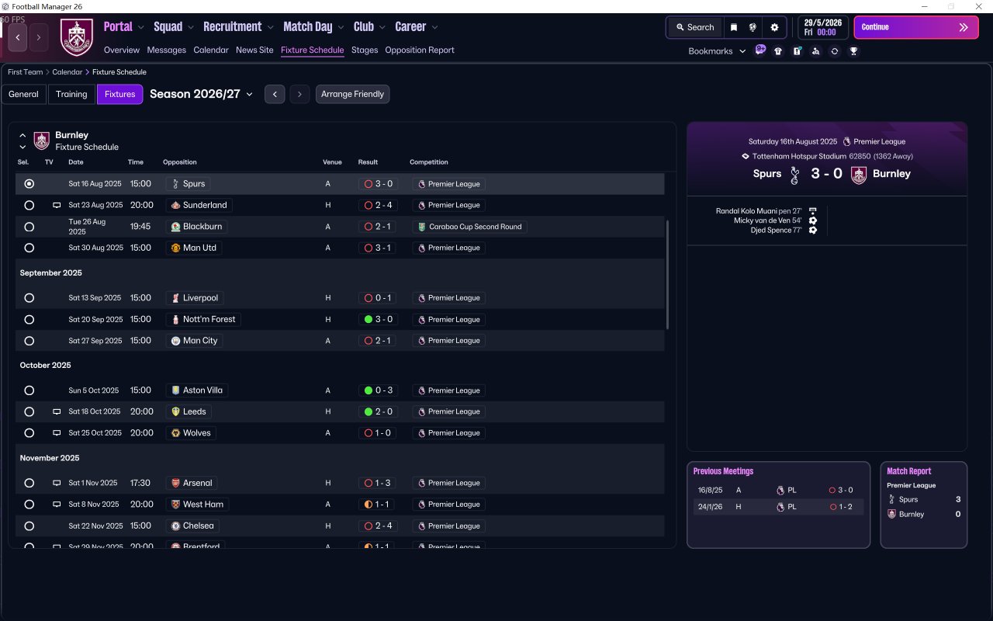Click the TV icon on the Leeds fixture
Image resolution: width=993 pixels, height=621 pixels.
click(x=56, y=411)
